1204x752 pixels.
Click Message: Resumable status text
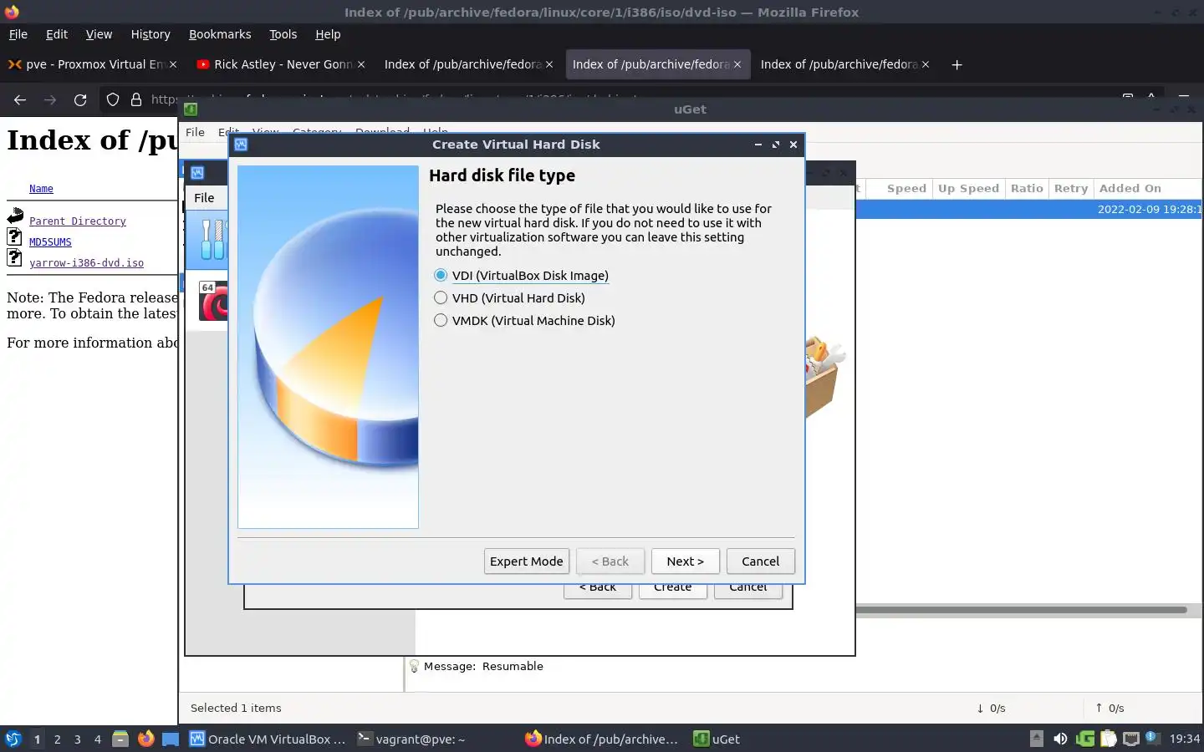click(483, 666)
